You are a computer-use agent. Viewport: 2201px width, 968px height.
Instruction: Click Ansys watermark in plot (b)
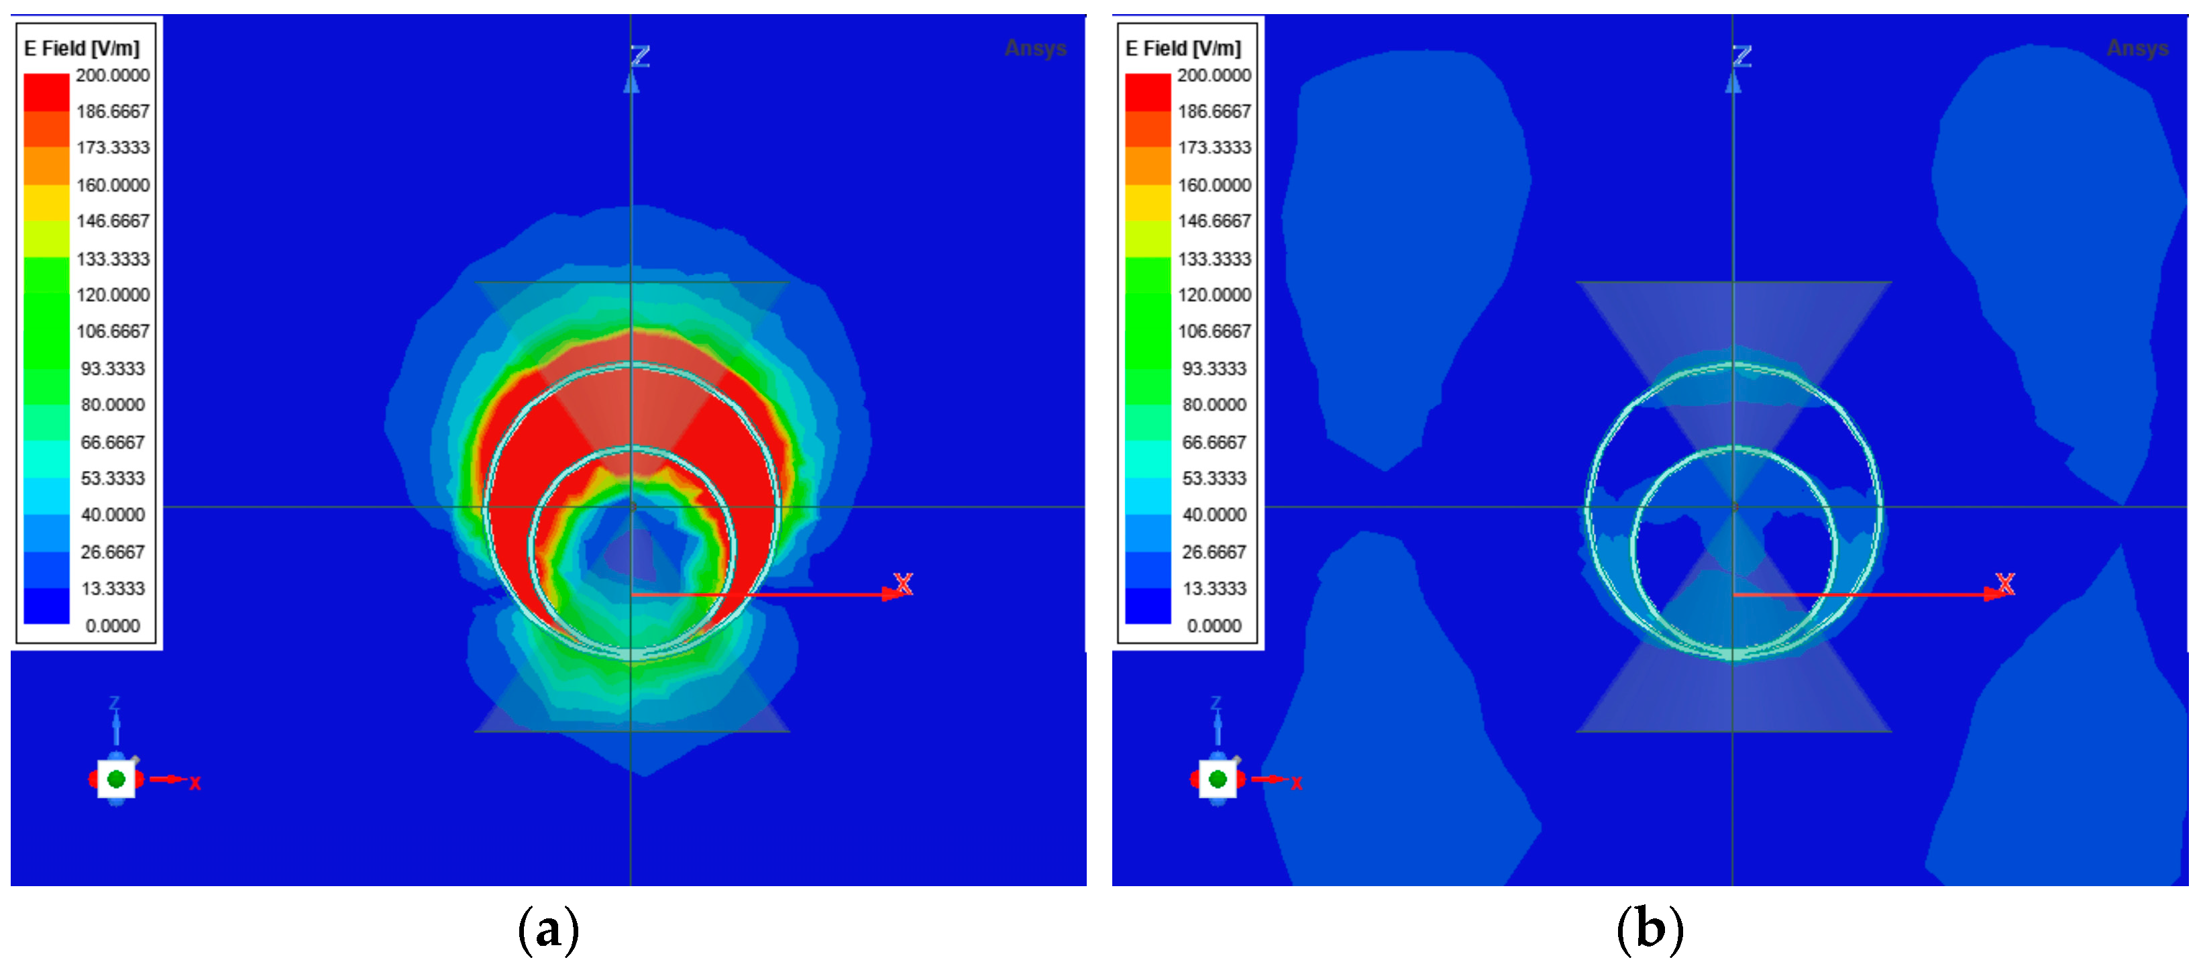[x=2137, y=48]
